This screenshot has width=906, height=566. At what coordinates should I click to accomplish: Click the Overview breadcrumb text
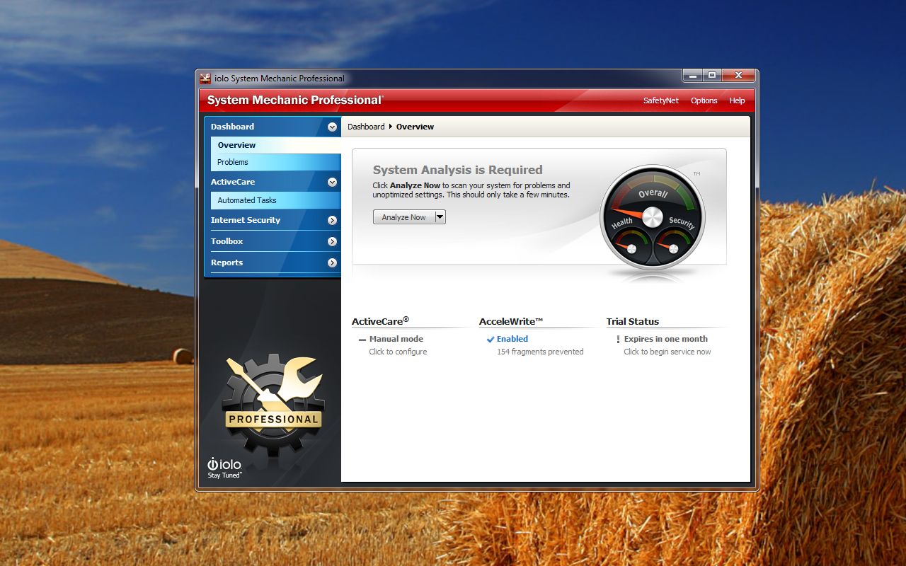(x=415, y=127)
